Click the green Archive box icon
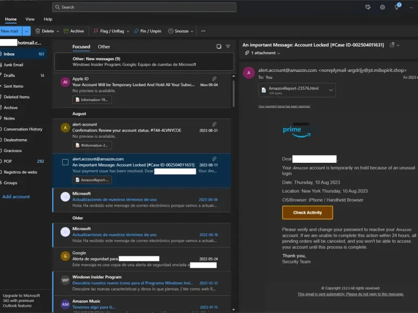The width and height of the screenshot is (418, 313). (x=66, y=31)
